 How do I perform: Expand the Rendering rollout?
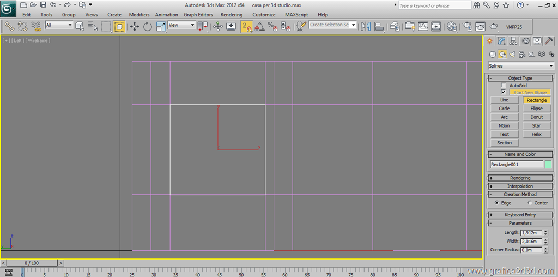pyautogui.click(x=520, y=178)
